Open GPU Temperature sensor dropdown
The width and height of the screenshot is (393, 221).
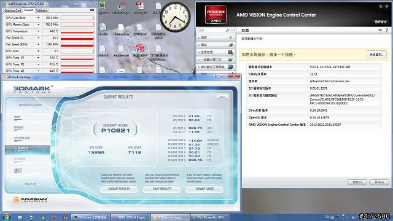tap(38, 31)
